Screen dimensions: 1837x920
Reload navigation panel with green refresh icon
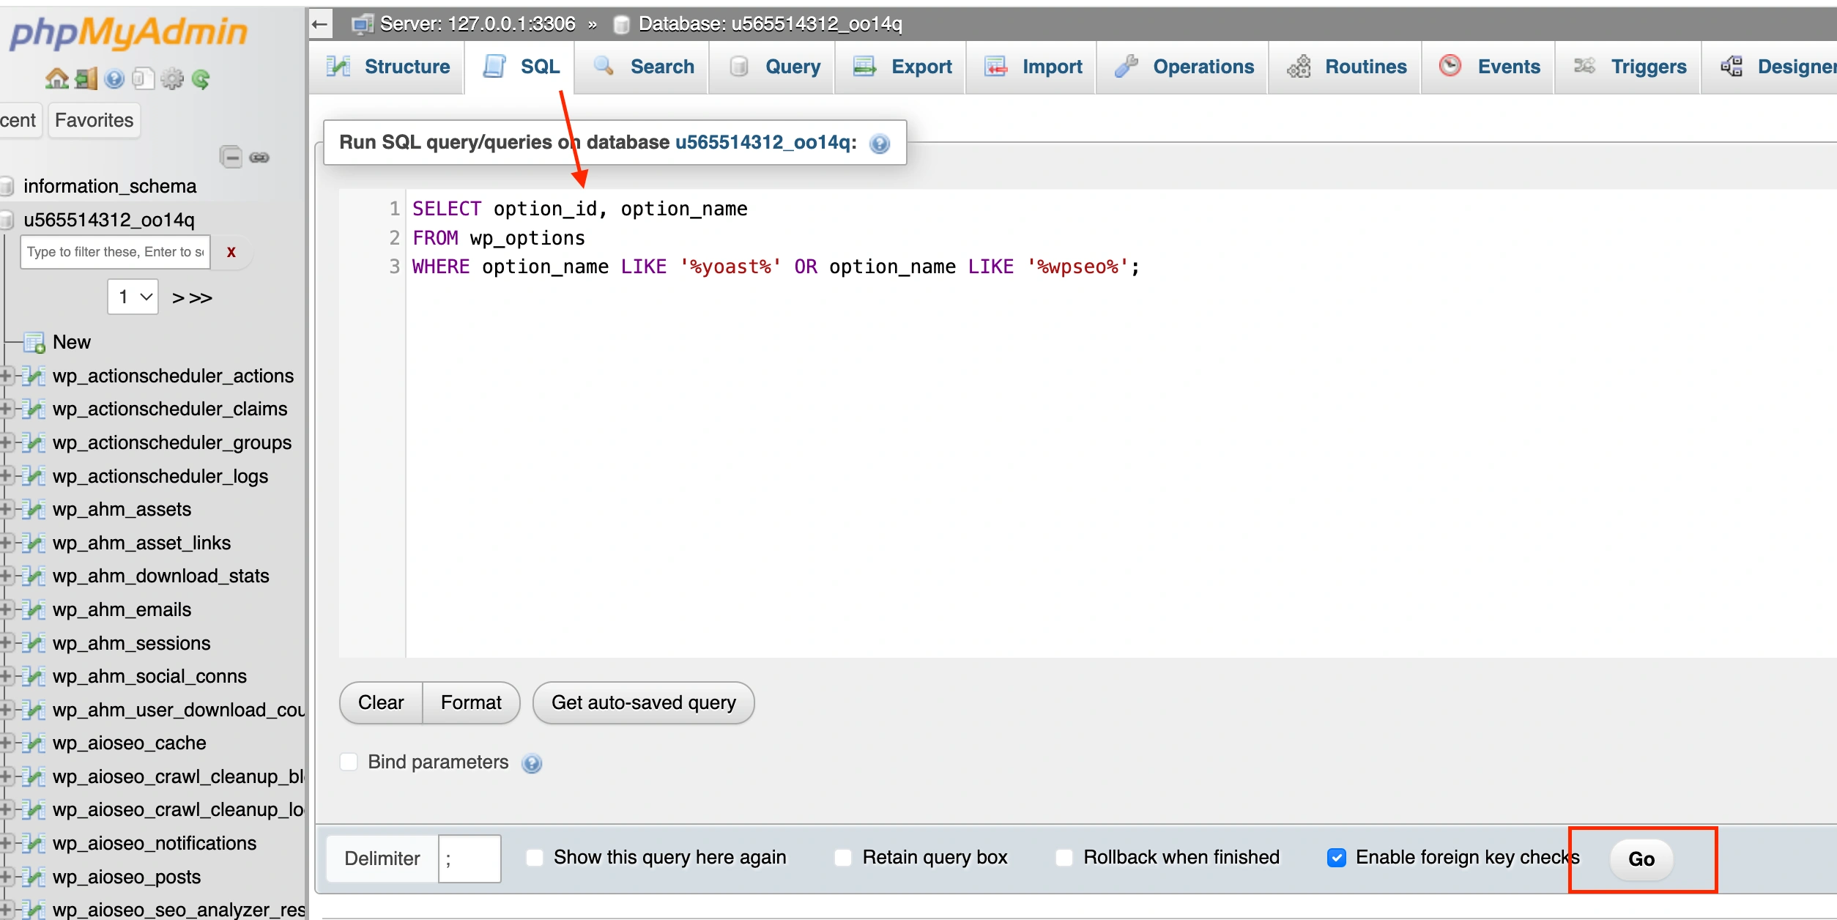click(202, 79)
